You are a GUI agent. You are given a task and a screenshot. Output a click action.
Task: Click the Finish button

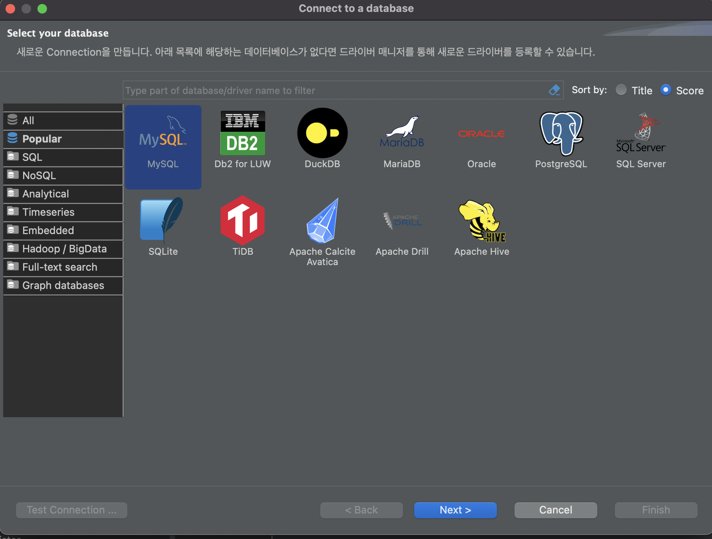tap(656, 510)
